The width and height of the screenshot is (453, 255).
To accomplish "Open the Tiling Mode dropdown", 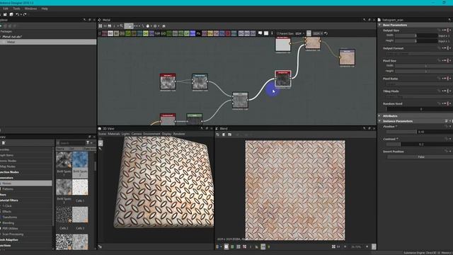I will click(419, 96).
